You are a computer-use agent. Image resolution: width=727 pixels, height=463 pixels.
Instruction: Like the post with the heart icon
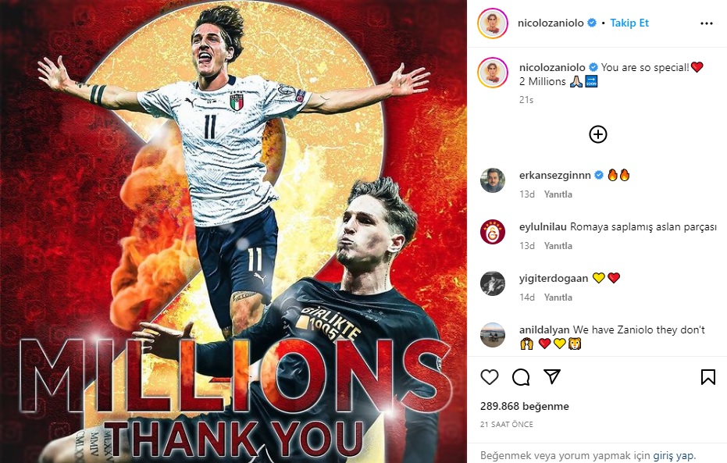click(x=489, y=377)
